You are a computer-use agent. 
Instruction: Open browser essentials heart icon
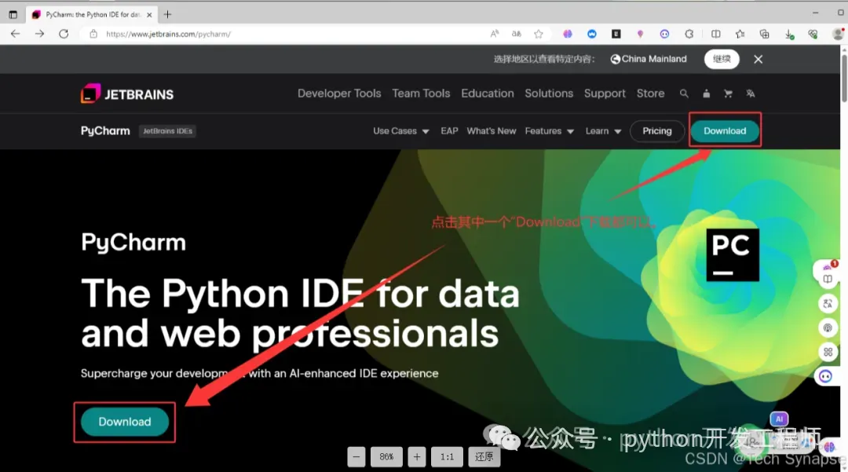(x=813, y=34)
